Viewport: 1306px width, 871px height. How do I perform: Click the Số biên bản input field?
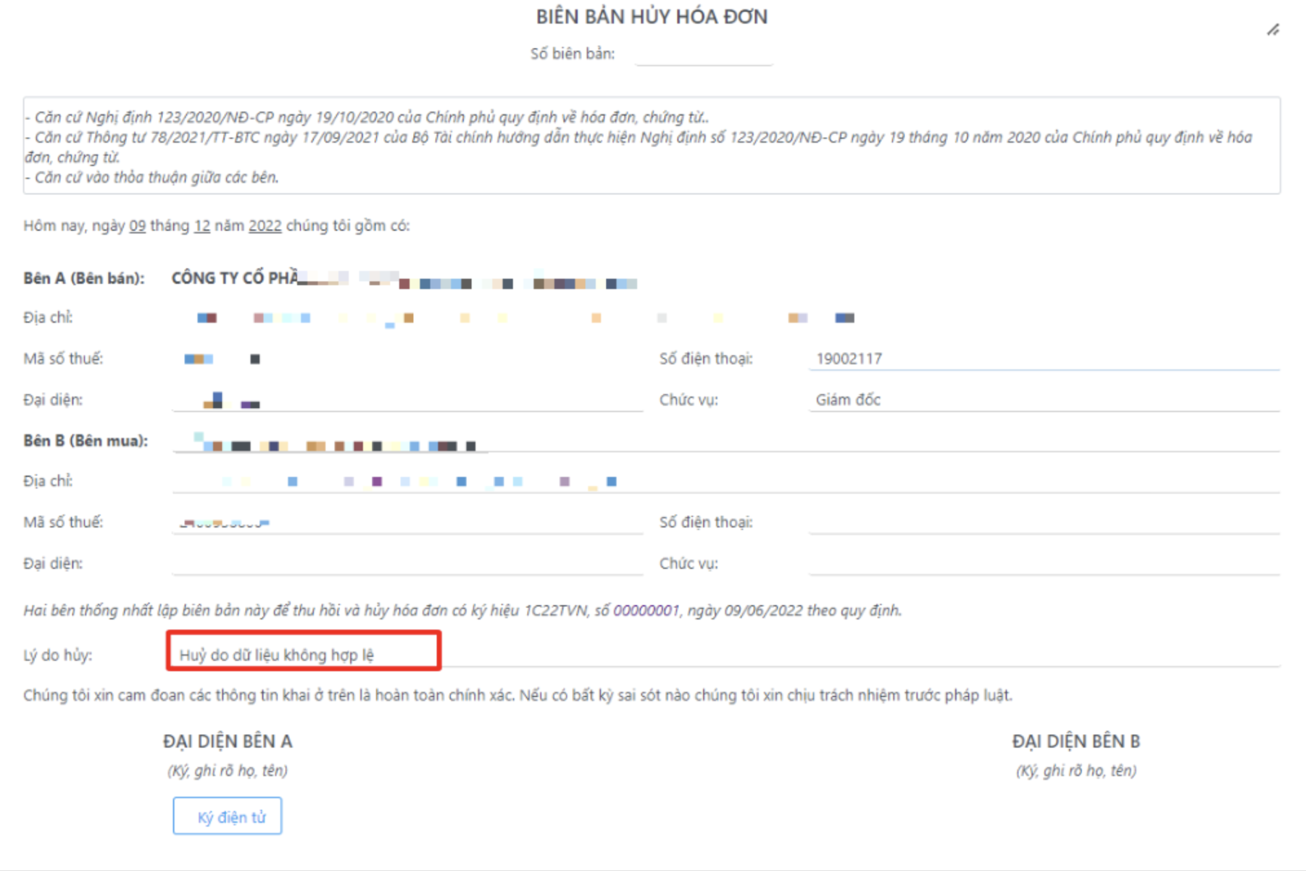pos(703,54)
